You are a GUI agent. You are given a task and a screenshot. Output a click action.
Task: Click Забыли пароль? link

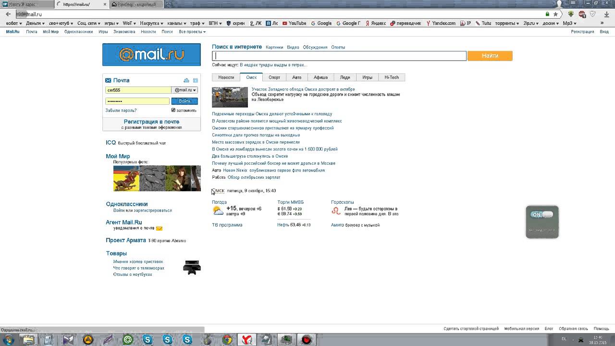(121, 111)
